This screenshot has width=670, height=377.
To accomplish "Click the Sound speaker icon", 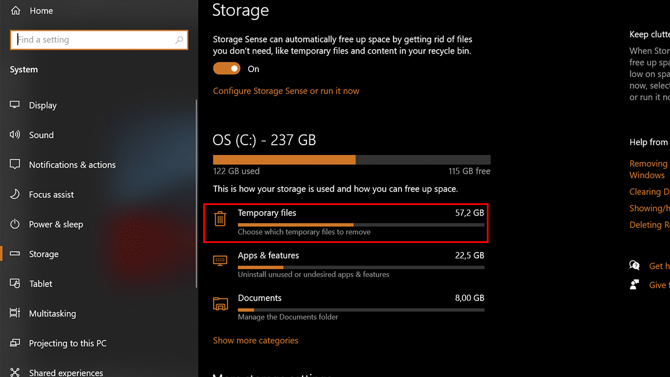I will click(x=15, y=135).
